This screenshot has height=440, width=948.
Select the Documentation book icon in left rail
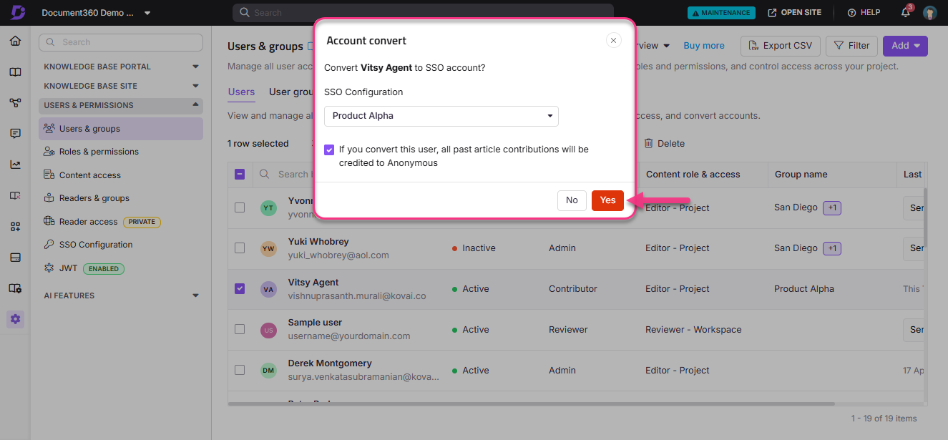point(15,72)
